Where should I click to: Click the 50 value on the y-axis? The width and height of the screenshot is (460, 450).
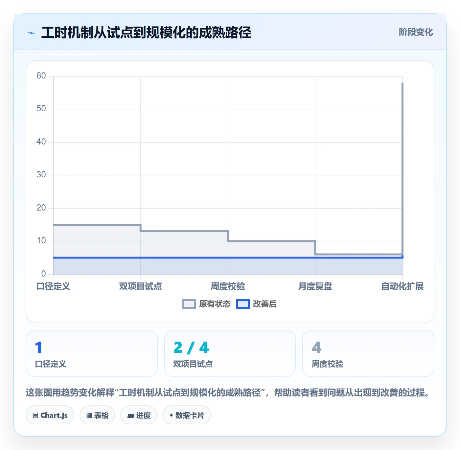tap(41, 109)
